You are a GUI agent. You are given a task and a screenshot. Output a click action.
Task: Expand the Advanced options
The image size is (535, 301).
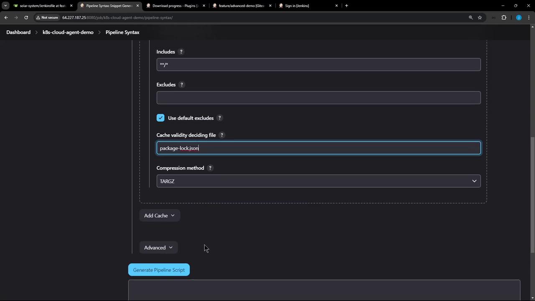158,247
